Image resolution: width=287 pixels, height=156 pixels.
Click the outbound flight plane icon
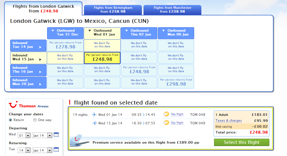pyautogui.click(x=94, y=115)
